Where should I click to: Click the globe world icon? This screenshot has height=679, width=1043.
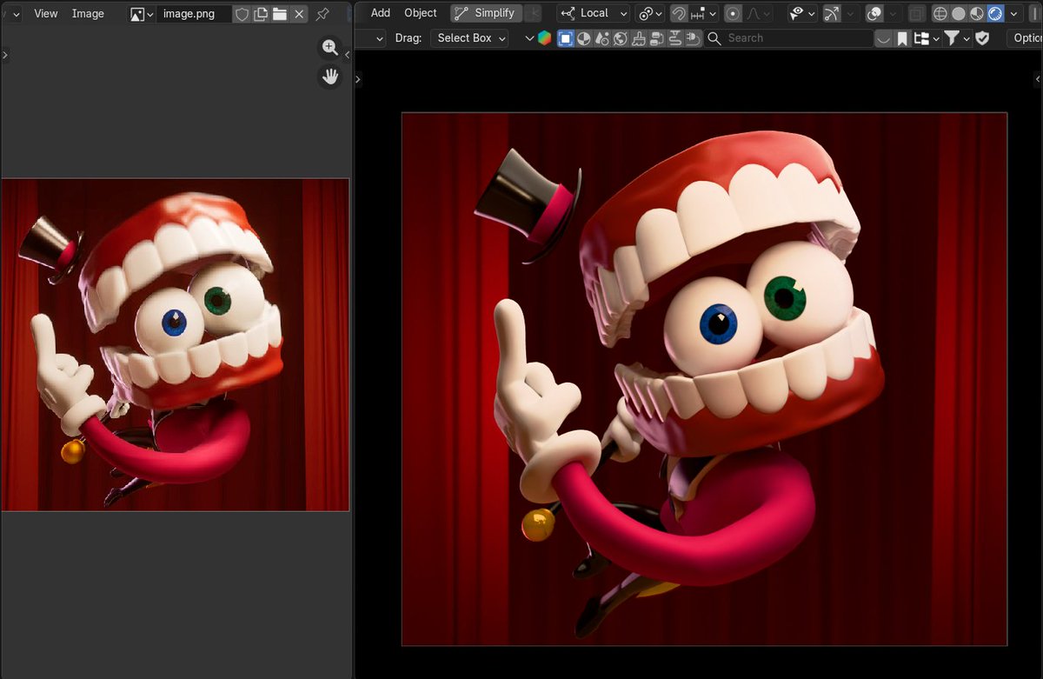pyautogui.click(x=621, y=38)
